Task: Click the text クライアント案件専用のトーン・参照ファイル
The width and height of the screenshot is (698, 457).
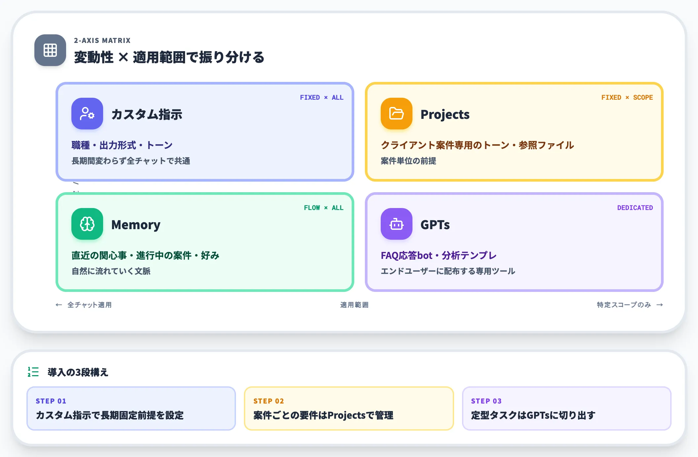Action: pos(477,145)
